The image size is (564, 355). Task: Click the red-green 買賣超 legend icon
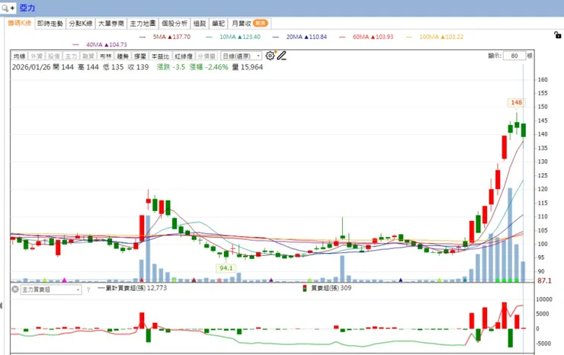tap(305, 288)
